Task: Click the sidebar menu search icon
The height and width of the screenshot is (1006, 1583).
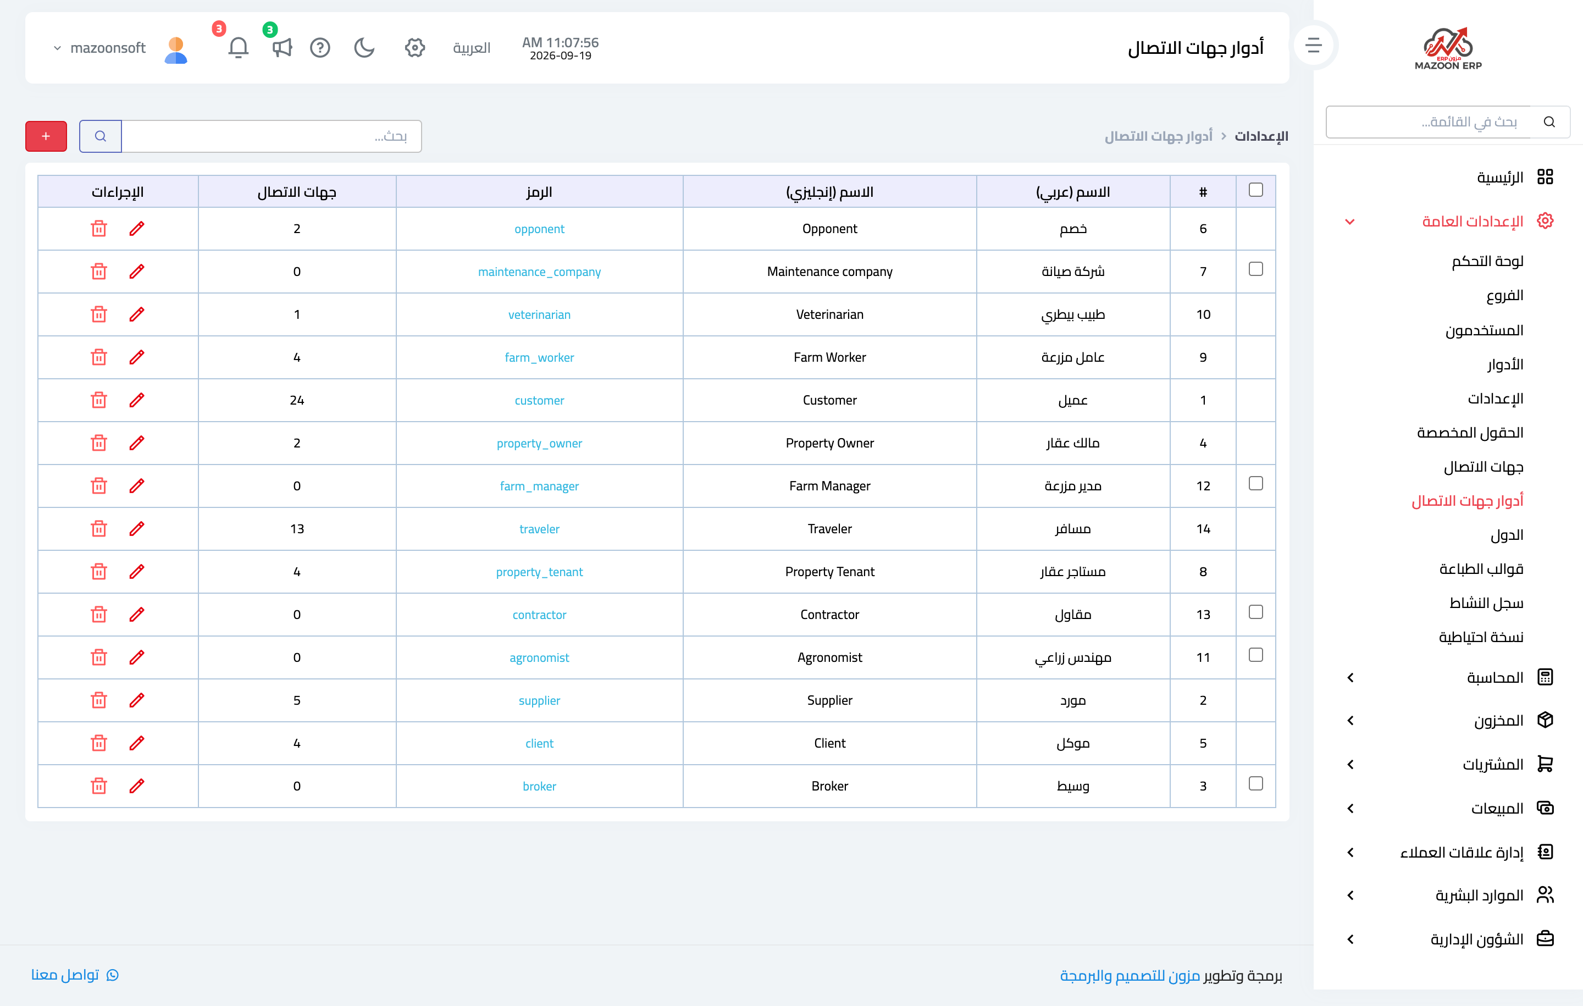Action: click(x=1549, y=121)
